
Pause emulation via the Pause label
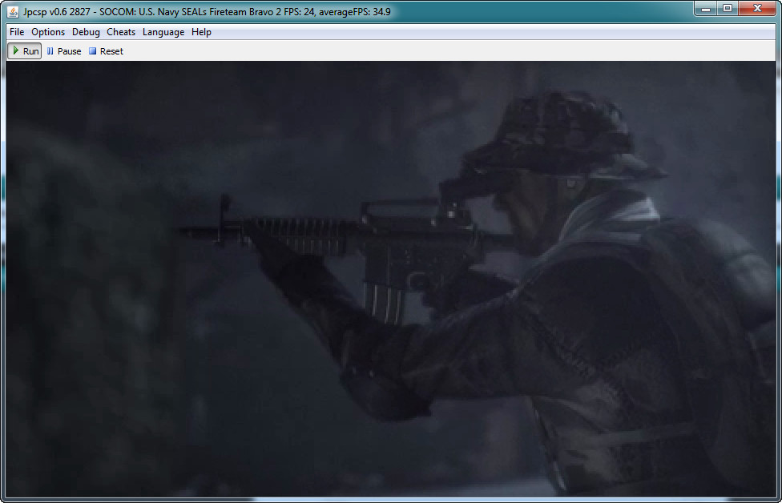click(x=69, y=51)
